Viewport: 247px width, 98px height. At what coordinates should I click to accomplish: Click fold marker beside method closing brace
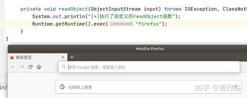point(4,31)
